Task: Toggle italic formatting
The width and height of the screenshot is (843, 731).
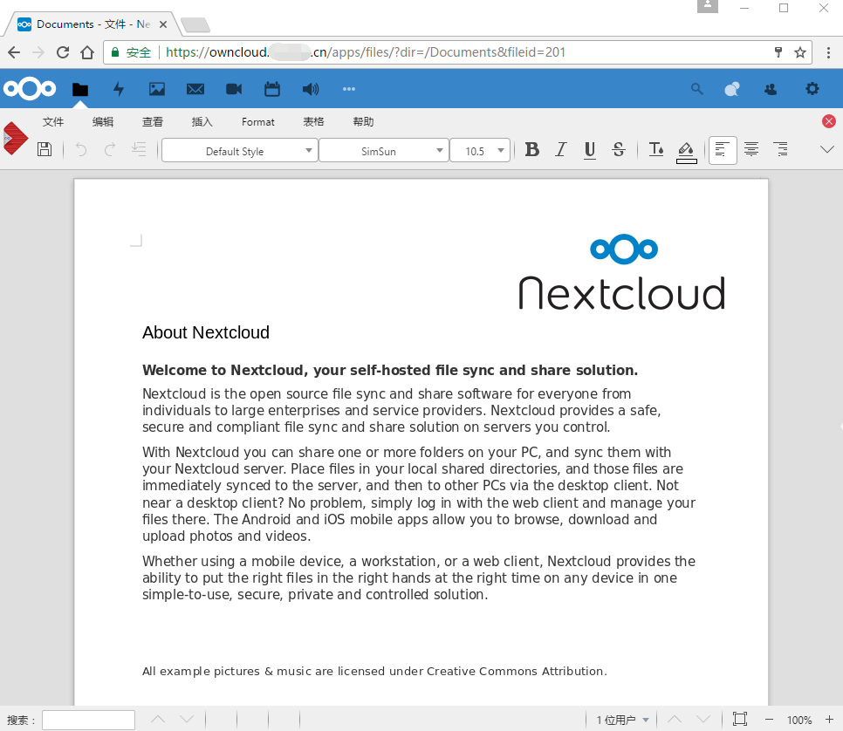Action: pos(560,149)
